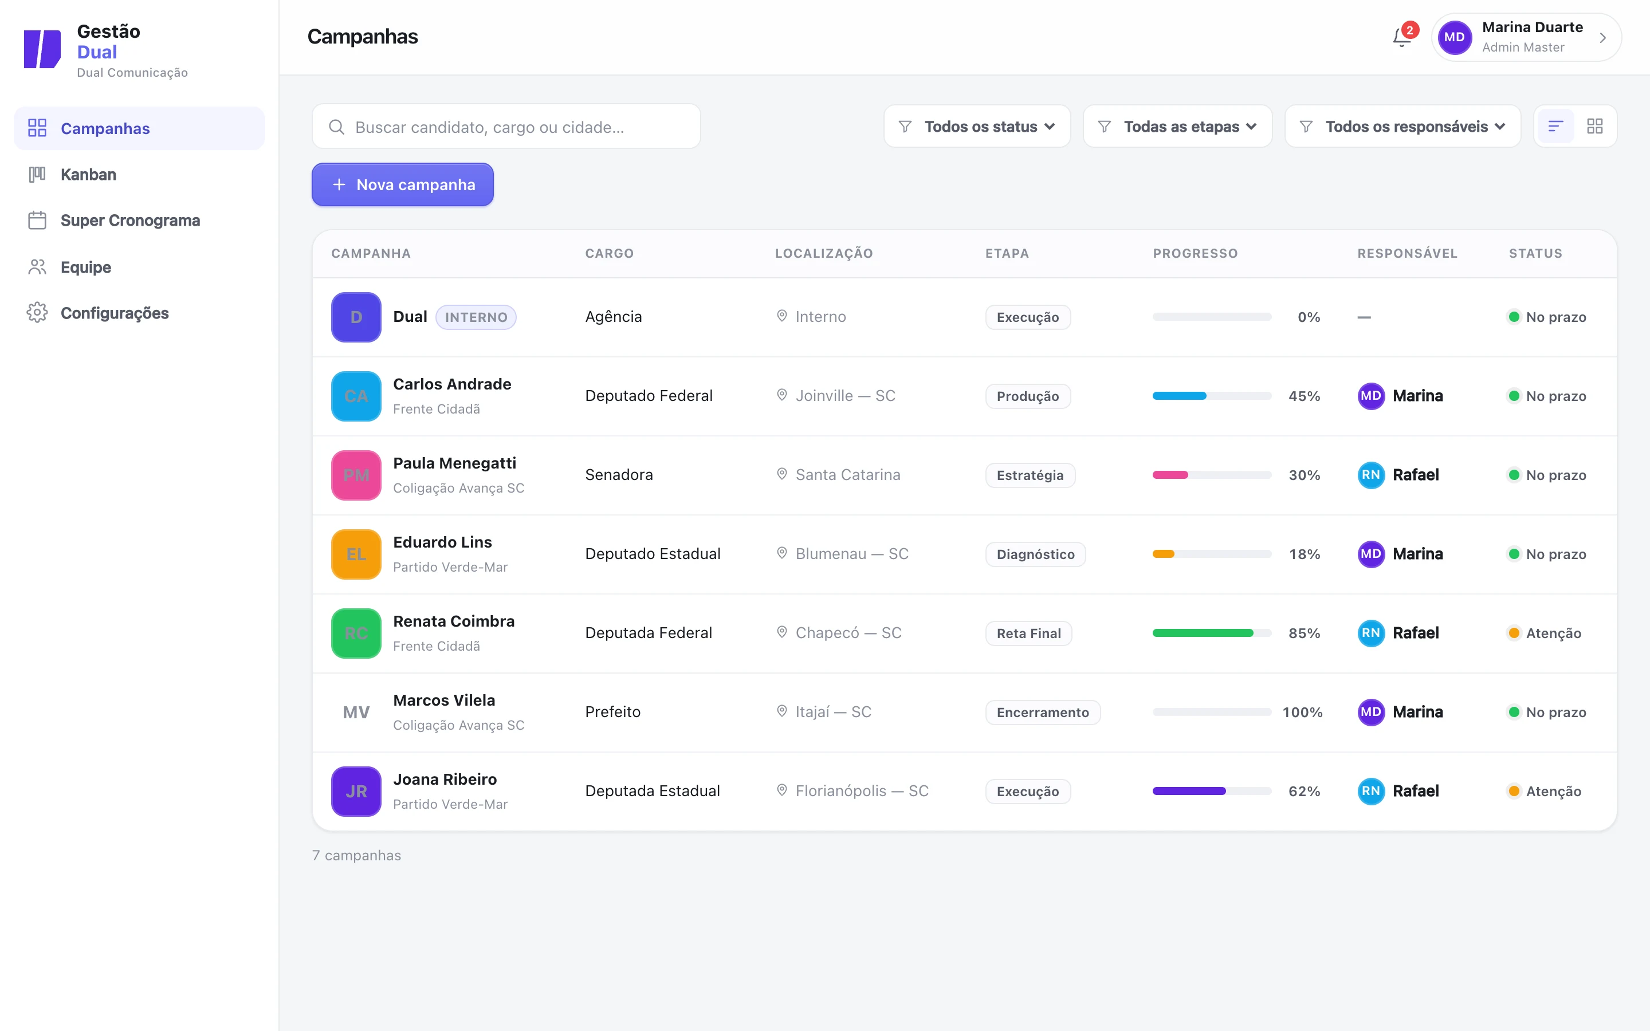Click the Produção stage chip
Screen dimensions: 1650x1031
(1027, 396)
